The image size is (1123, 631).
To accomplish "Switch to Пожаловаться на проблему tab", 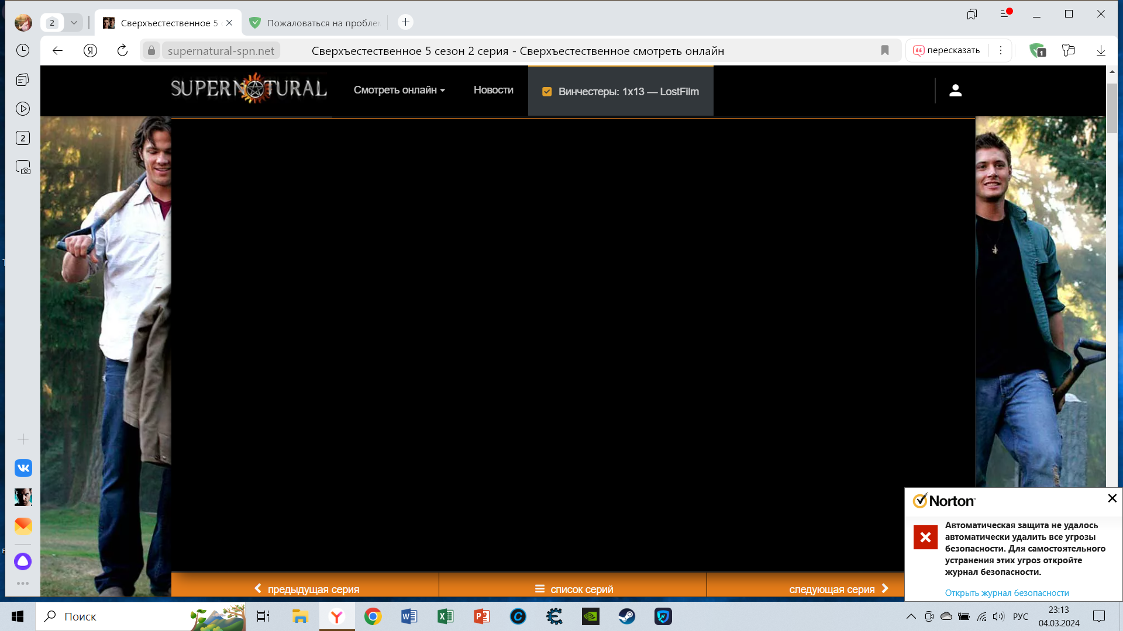I will click(316, 23).
